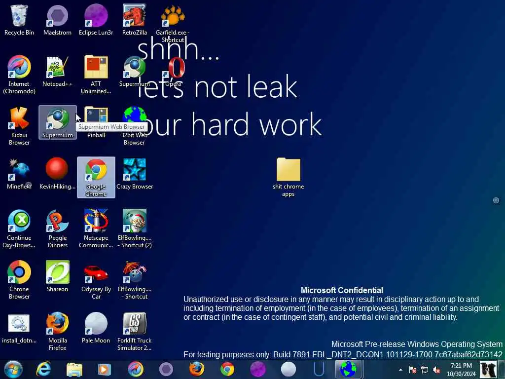Open Action Center flag tray icon
The image size is (505, 379).
point(413,370)
